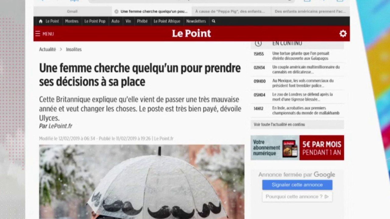Open the Montres section

point(72,21)
